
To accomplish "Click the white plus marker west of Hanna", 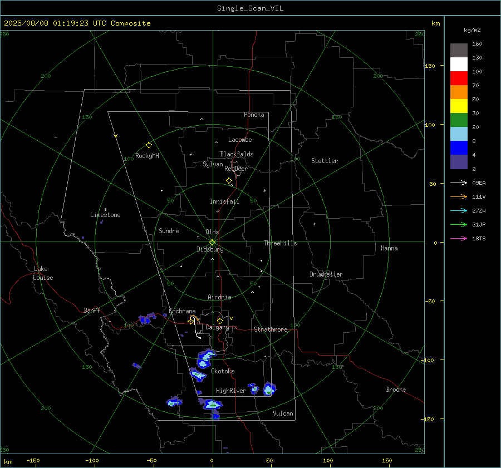I will tap(315, 224).
